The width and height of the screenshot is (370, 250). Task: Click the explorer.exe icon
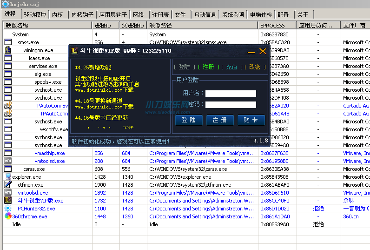8,176
